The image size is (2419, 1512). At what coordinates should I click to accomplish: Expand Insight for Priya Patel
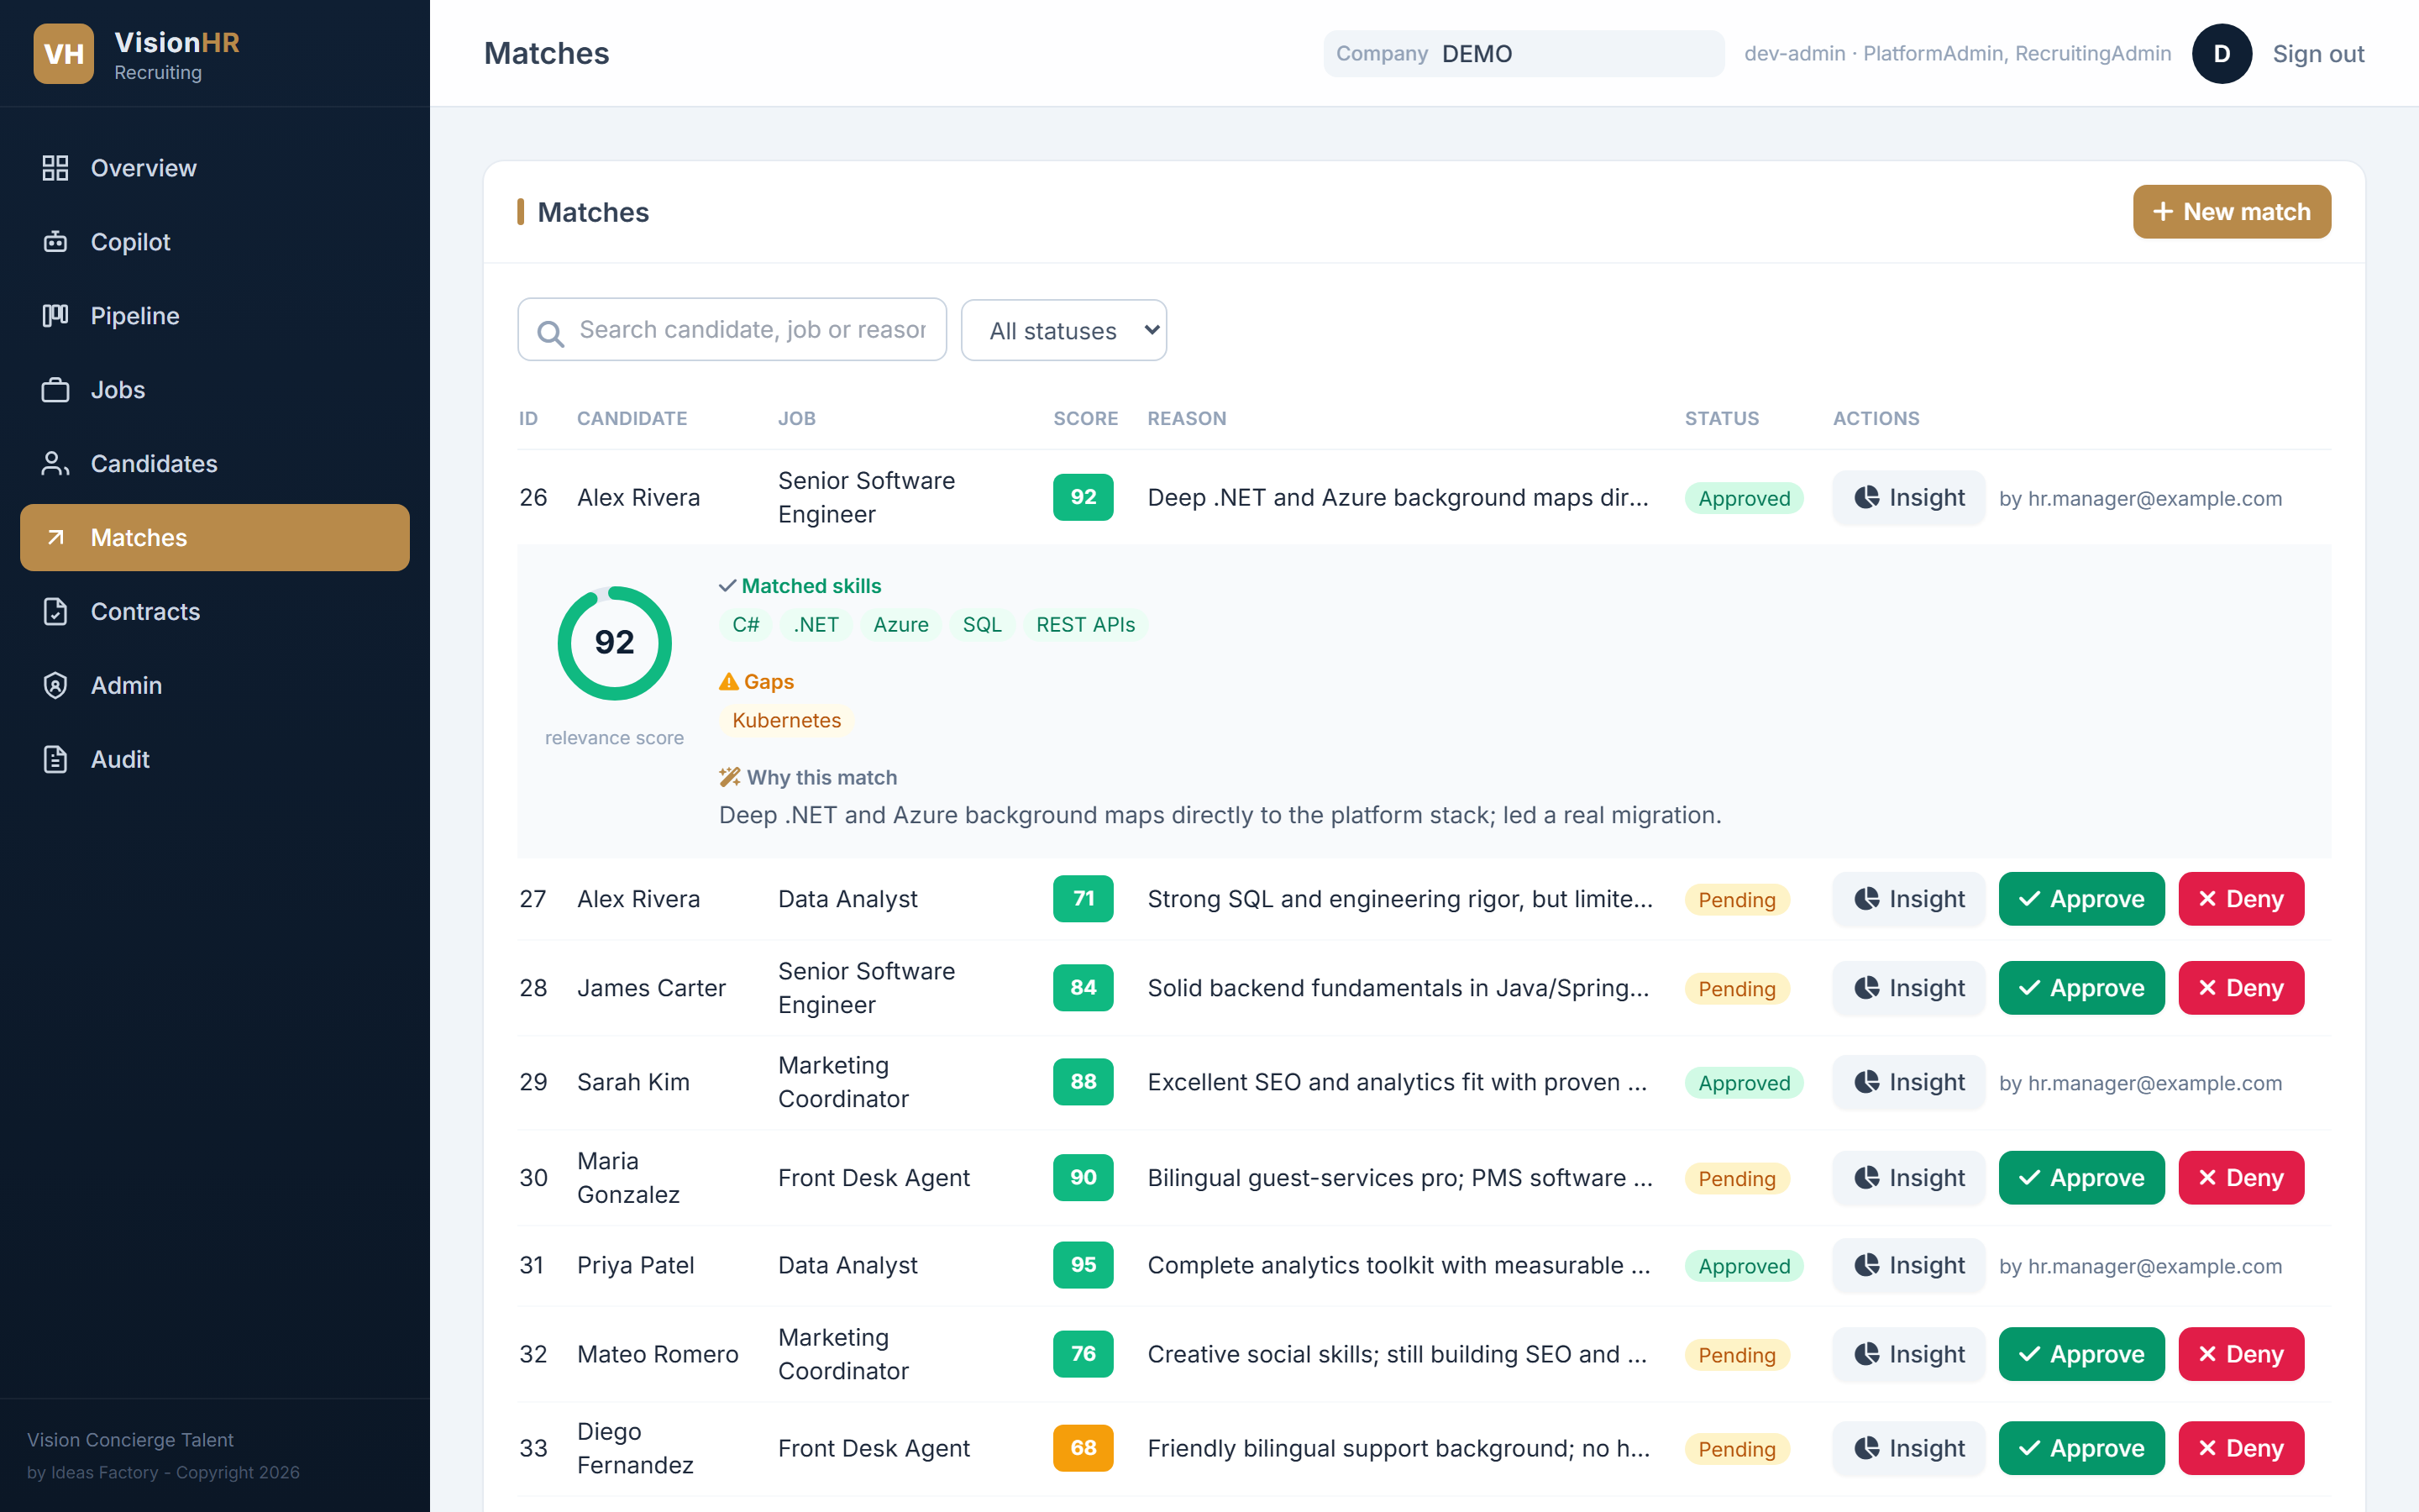[x=1908, y=1266]
